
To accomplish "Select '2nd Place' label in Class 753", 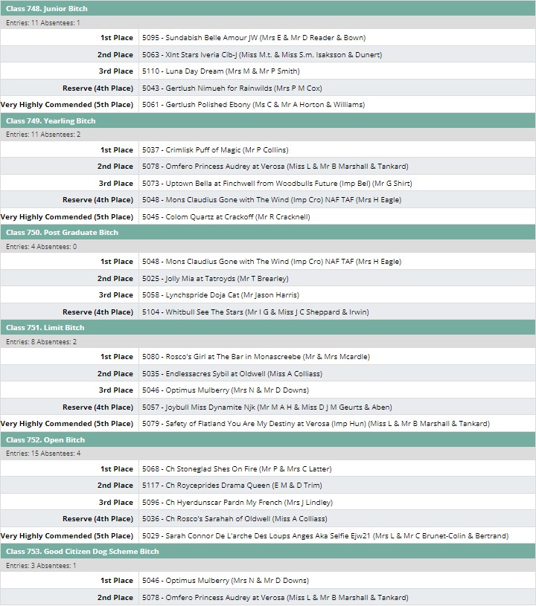I will [x=115, y=598].
